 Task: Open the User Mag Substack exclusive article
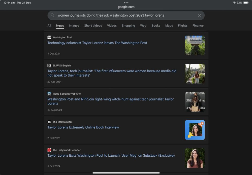tap(111, 155)
